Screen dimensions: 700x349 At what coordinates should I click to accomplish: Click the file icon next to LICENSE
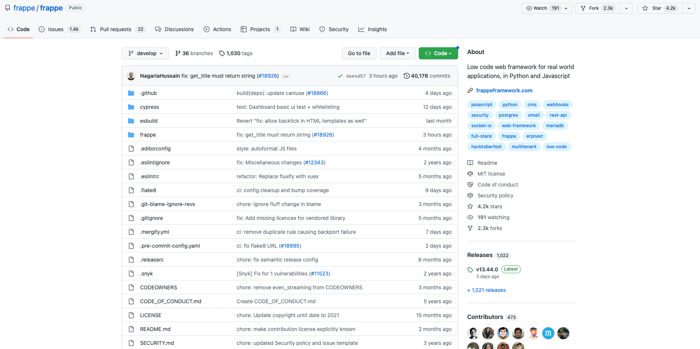tap(131, 315)
